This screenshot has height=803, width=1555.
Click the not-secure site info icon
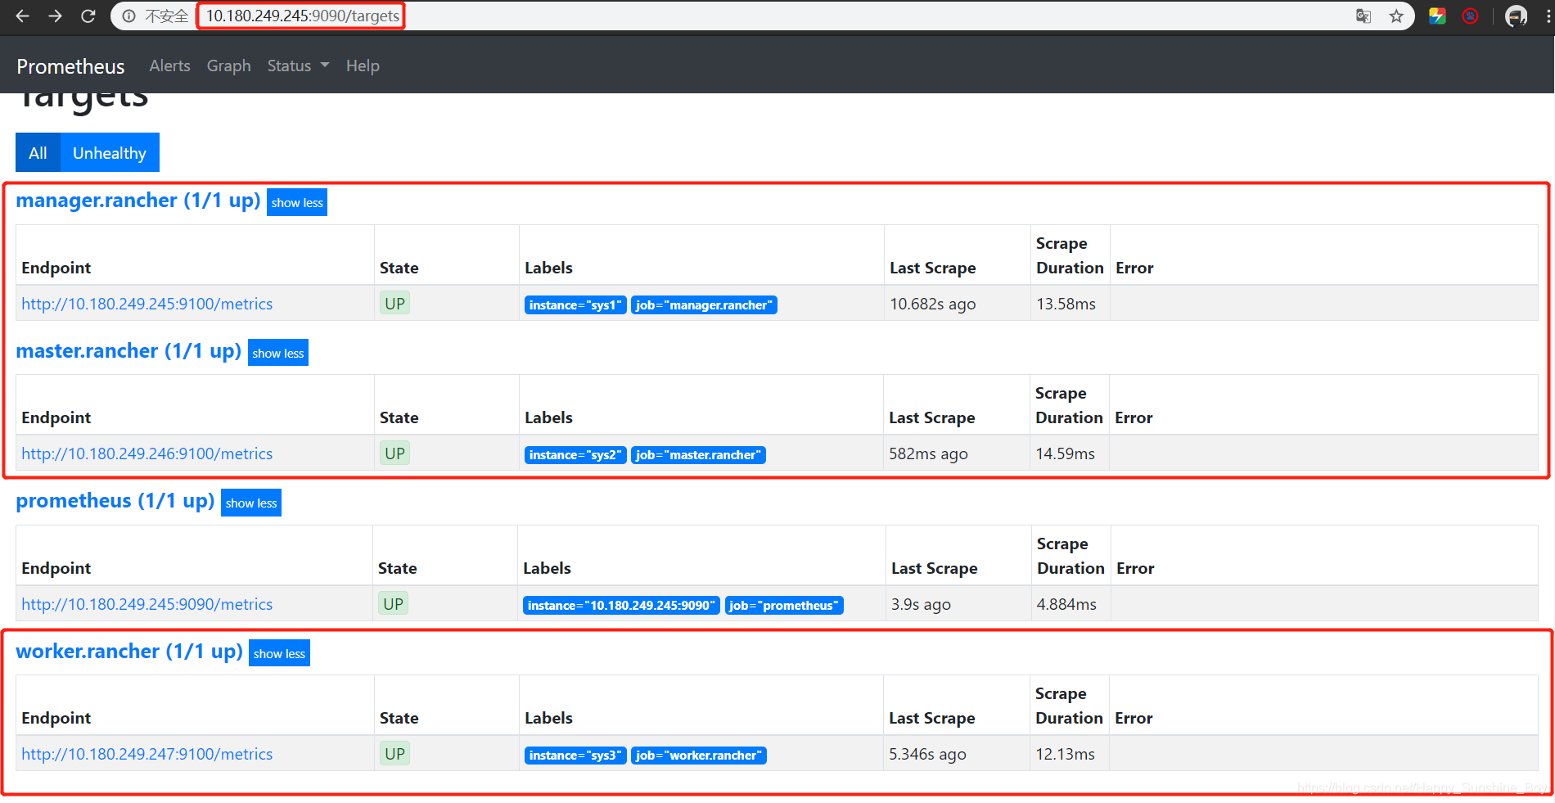(128, 16)
